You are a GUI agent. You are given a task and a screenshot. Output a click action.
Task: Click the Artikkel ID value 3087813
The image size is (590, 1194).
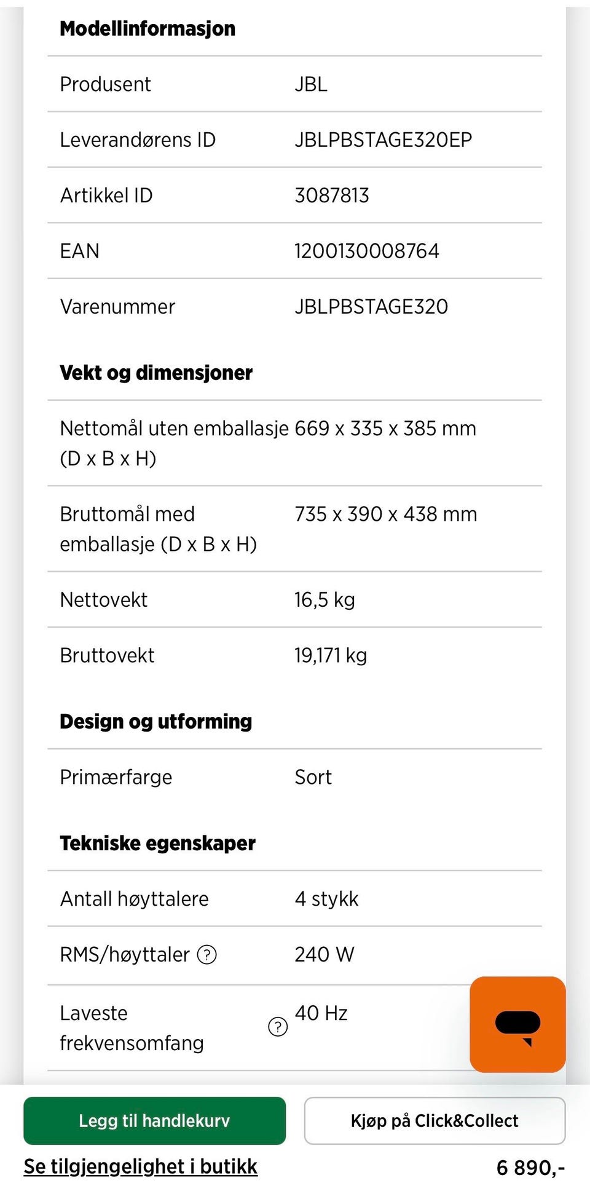pos(332,196)
